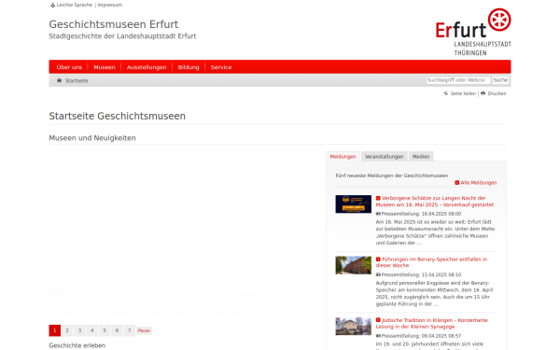
Task: Click the Pressemitteilung icon dated 16.04.2025
Action: coord(378,214)
